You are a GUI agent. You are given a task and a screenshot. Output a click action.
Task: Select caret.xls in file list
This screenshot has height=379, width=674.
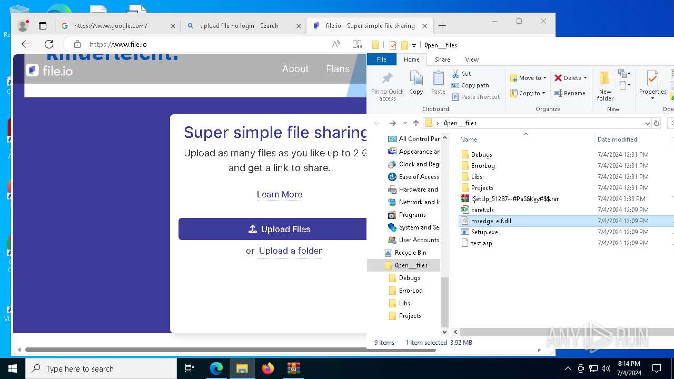point(482,210)
